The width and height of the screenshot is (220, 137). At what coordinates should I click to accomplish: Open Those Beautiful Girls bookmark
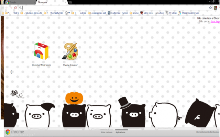point(189,13)
